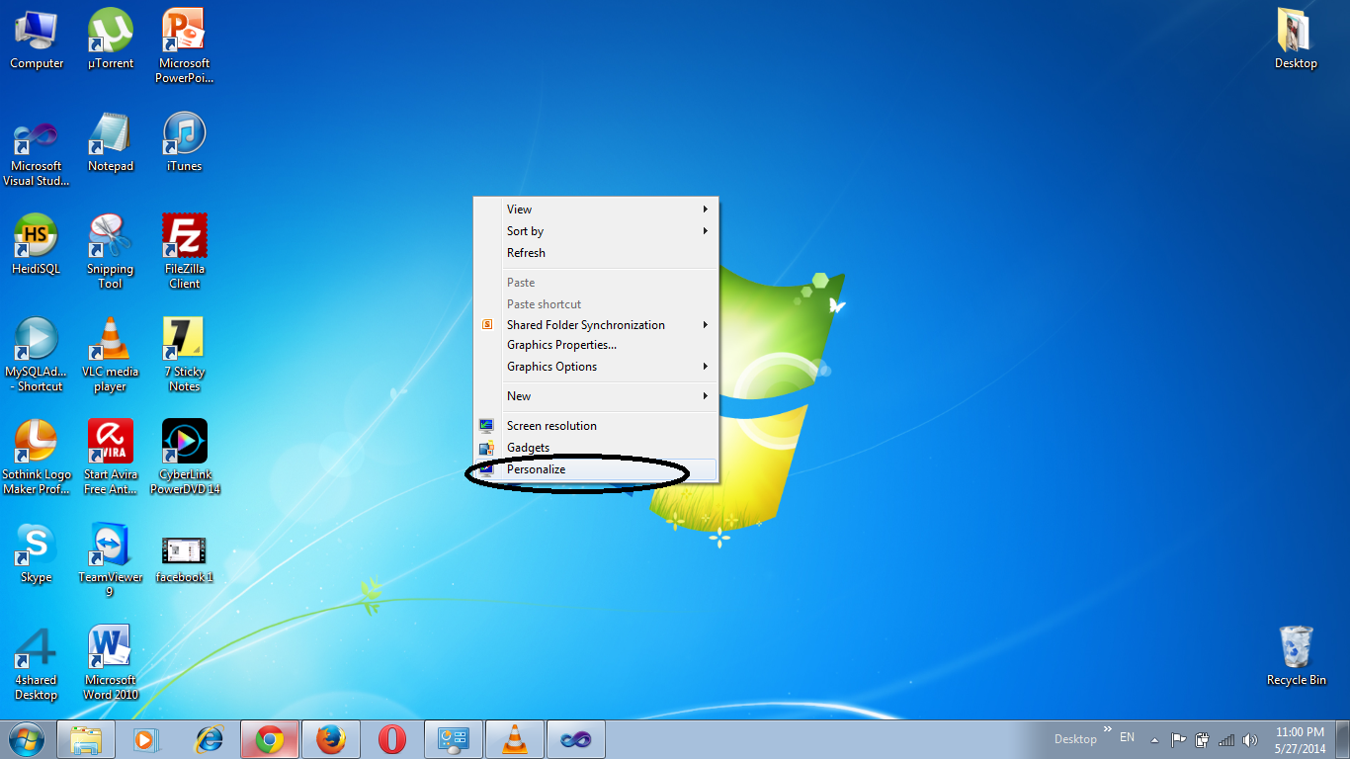This screenshot has height=759, width=1350.
Task: Choose Refresh from the context menu
Action: pos(596,253)
